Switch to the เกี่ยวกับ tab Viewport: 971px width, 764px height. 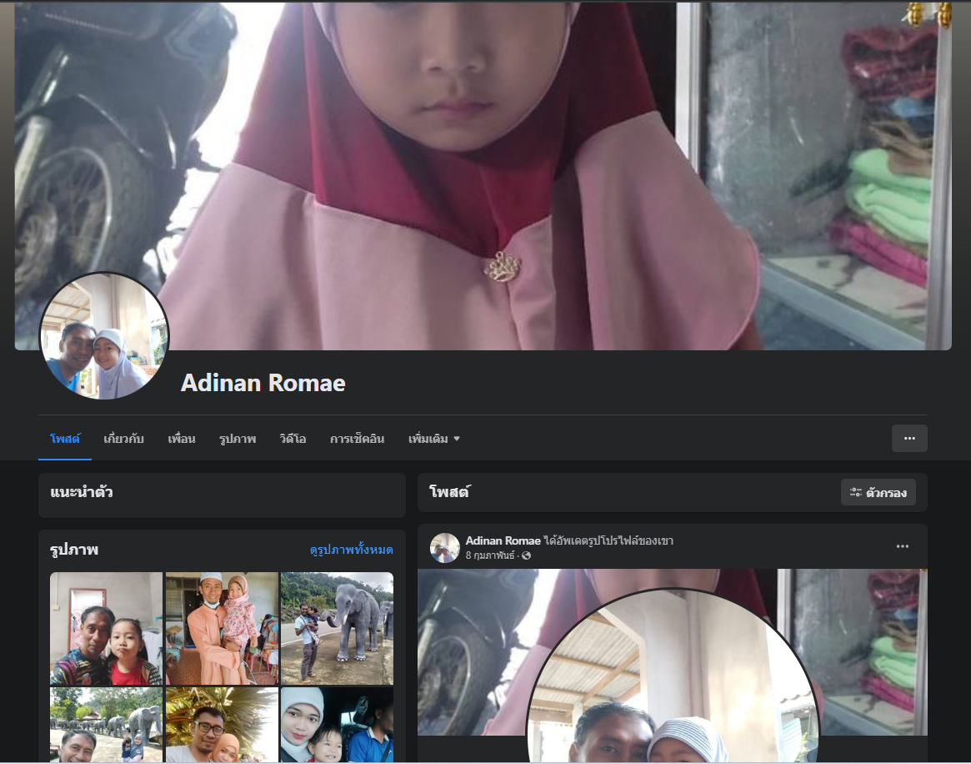coord(123,439)
